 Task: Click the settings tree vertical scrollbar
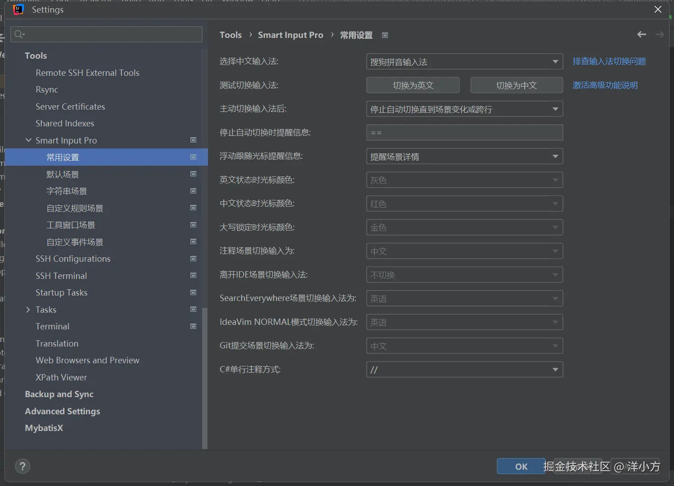(205, 378)
